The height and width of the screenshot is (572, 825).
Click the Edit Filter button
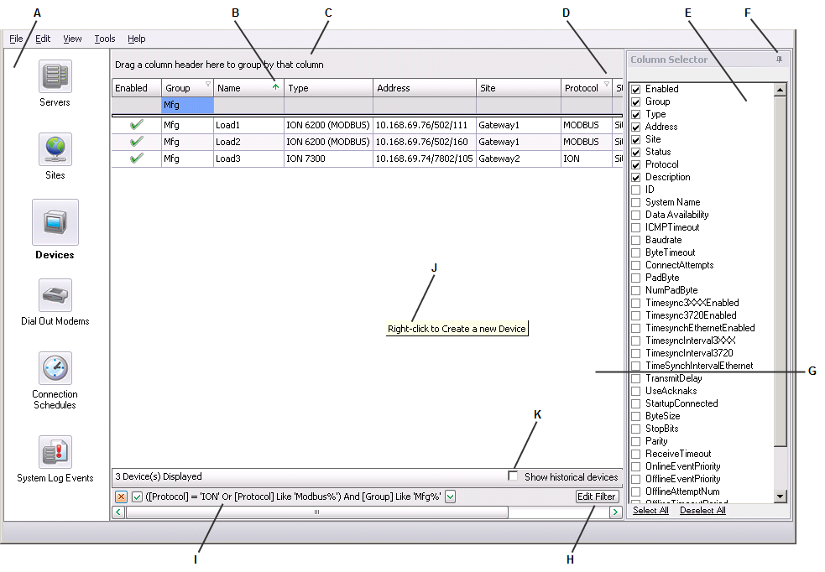[596, 496]
